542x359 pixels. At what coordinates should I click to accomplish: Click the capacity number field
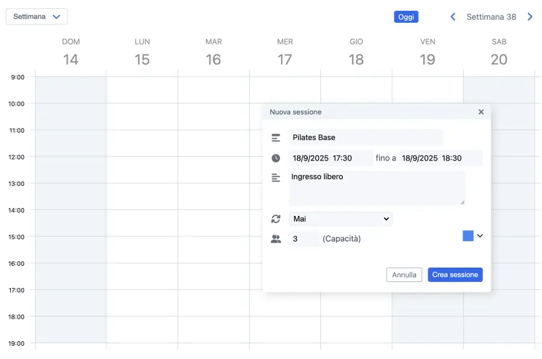coord(304,239)
